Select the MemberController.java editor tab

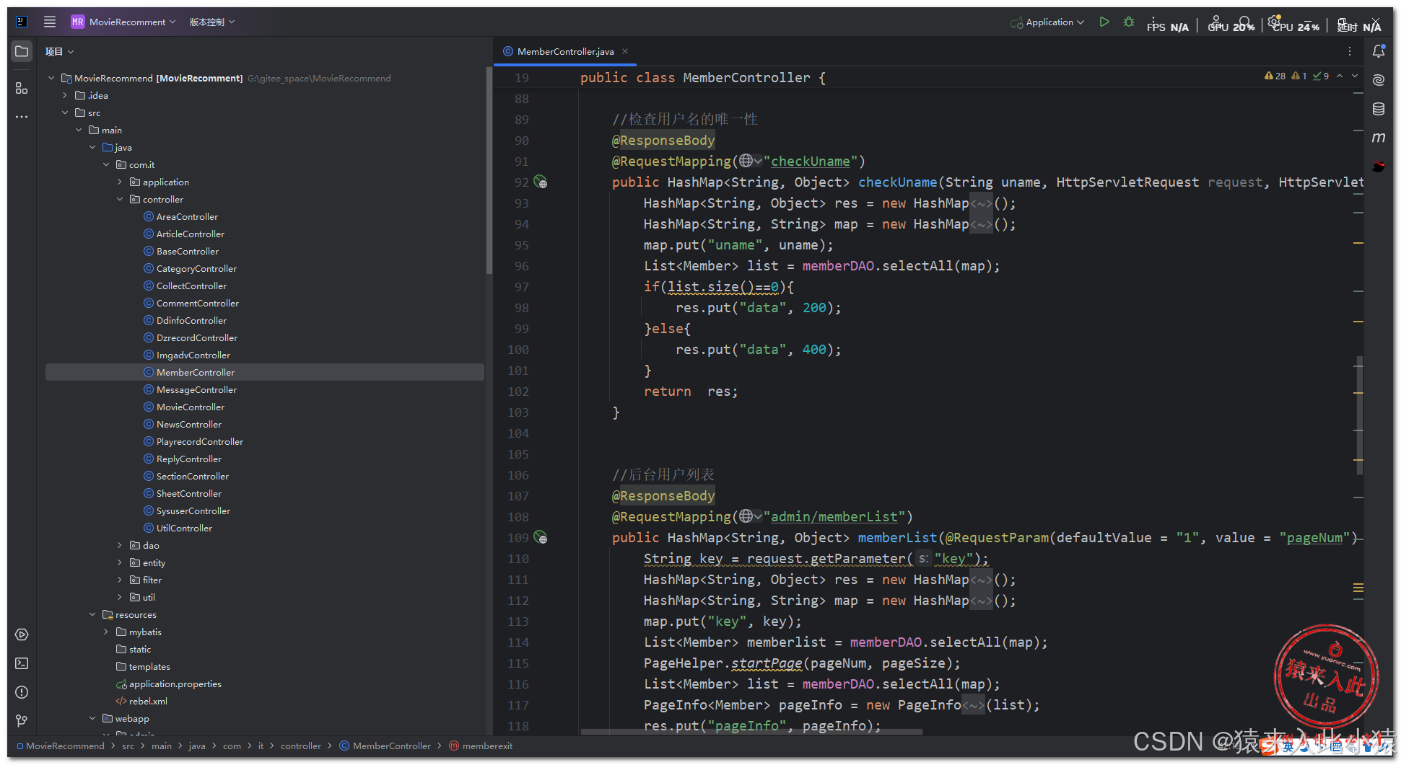tap(565, 51)
